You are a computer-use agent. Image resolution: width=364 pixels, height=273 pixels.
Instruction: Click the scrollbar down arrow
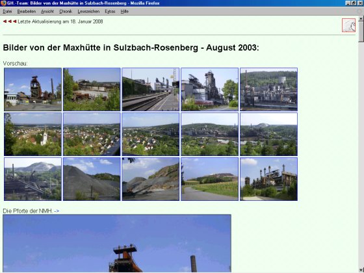click(x=361, y=270)
